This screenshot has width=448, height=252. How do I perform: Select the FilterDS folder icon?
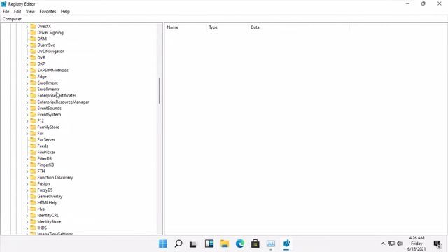[33, 158]
